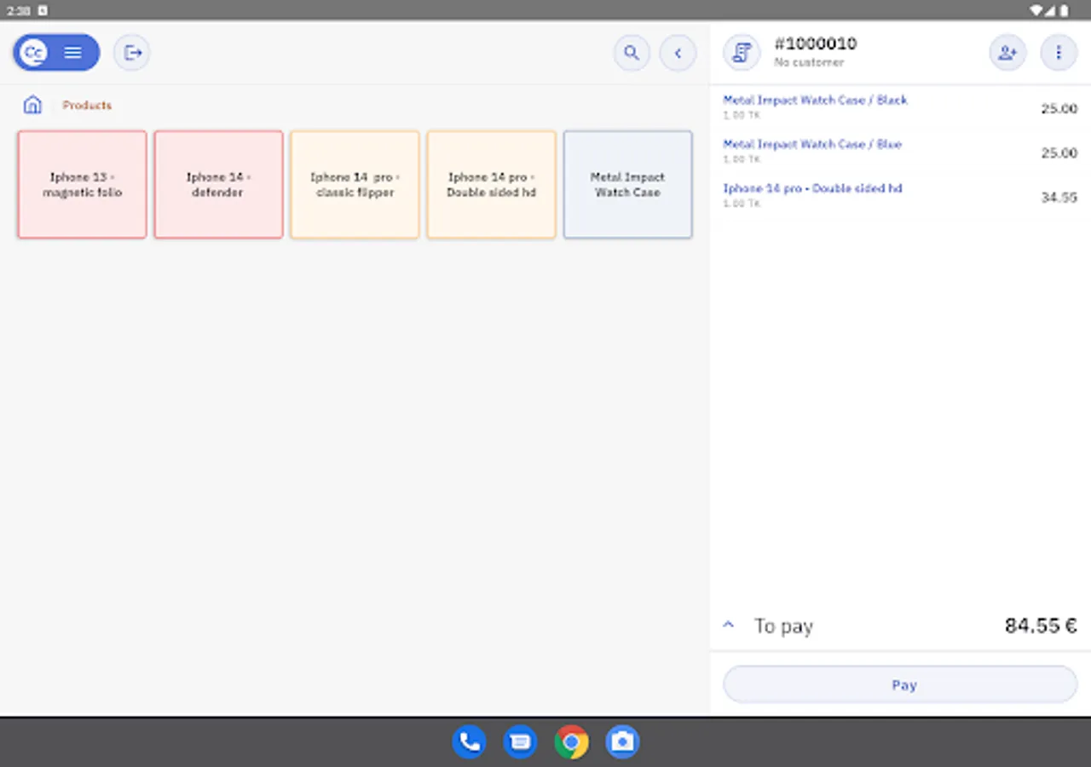The image size is (1091, 767).
Task: Open the Products breadcrumb
Action: tap(87, 105)
